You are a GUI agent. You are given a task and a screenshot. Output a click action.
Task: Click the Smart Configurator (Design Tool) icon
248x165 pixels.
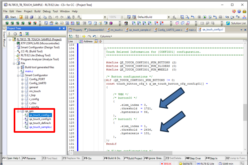tap(18, 47)
